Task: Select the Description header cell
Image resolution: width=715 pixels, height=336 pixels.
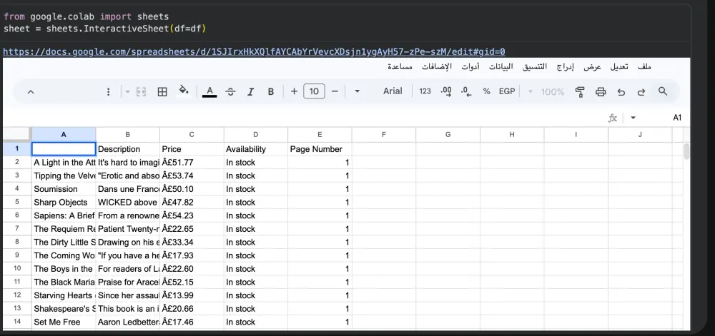Action: (128, 149)
